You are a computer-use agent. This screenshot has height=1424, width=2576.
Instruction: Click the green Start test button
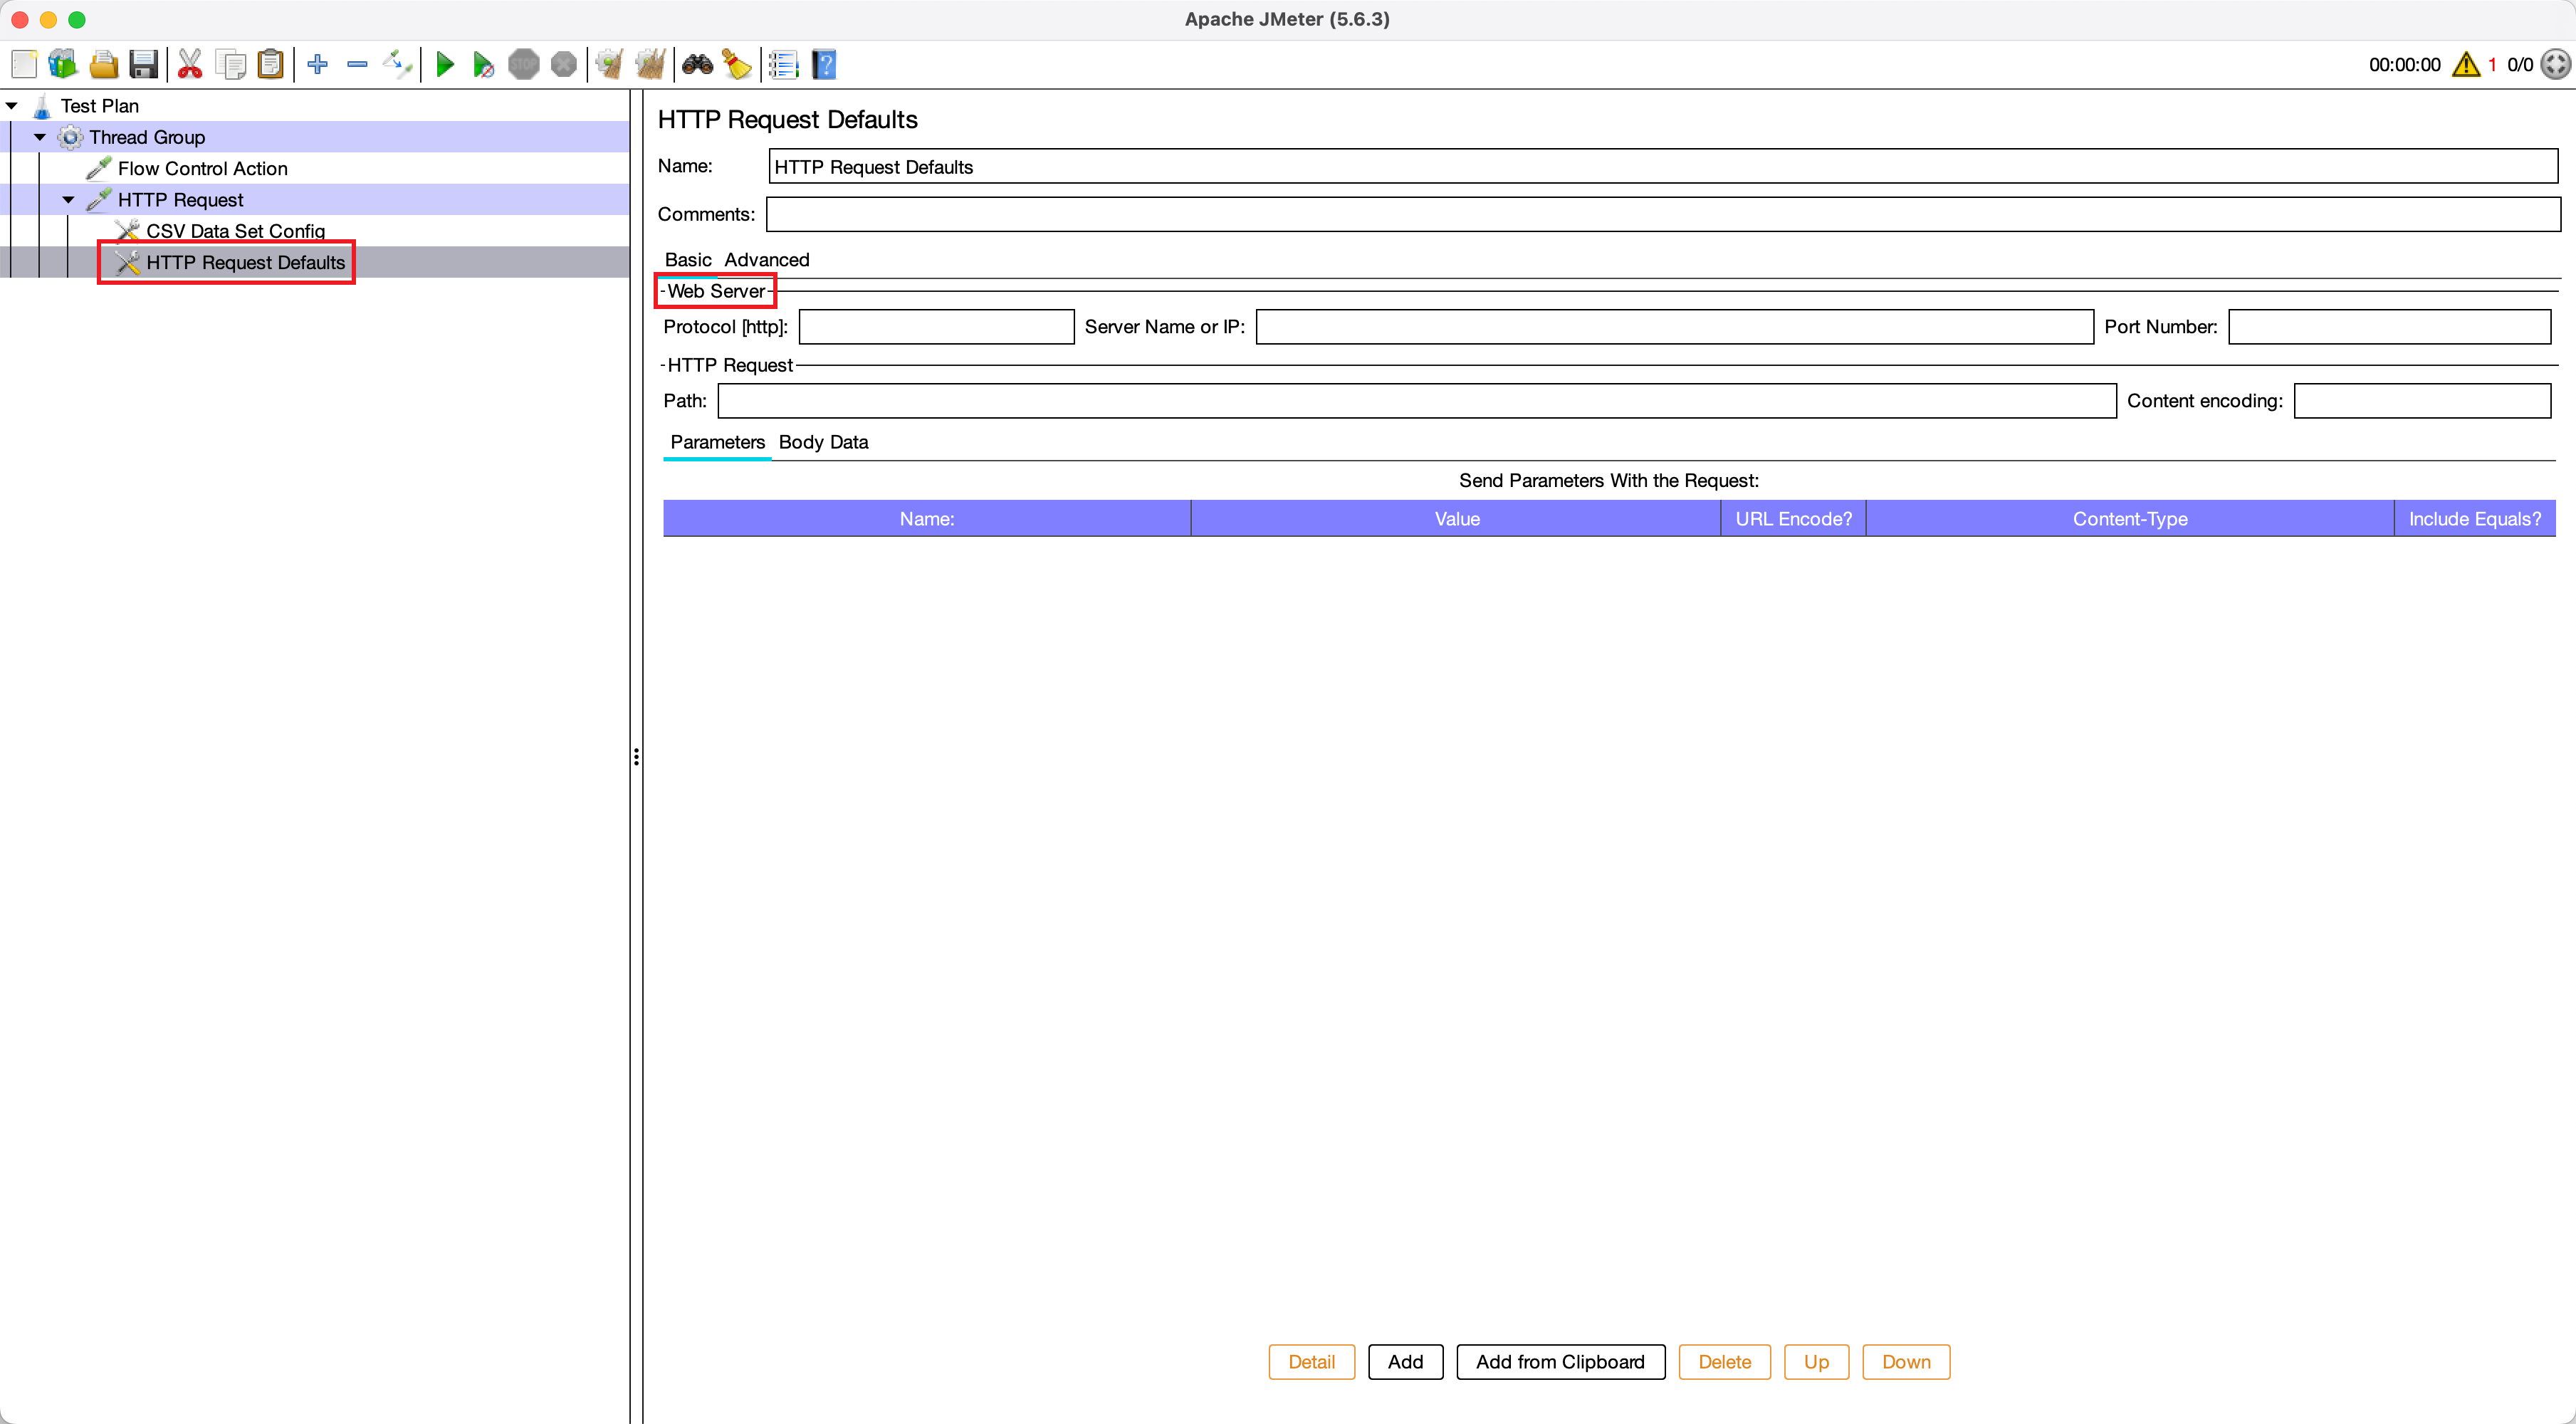coord(445,65)
